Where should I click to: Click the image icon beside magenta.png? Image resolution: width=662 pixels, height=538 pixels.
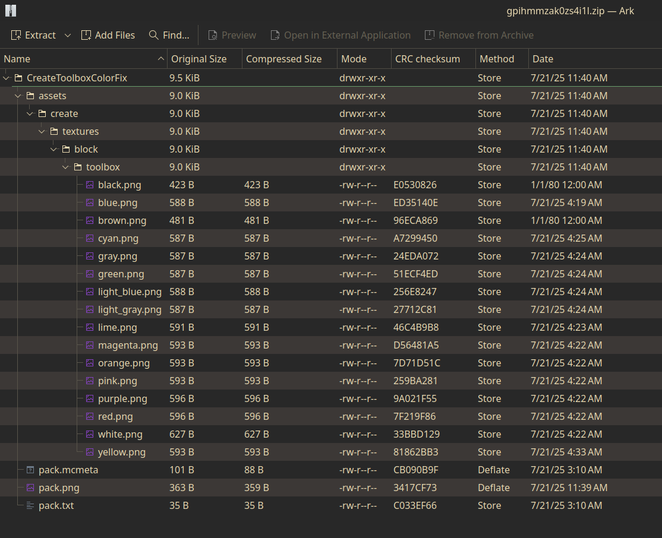click(x=90, y=345)
